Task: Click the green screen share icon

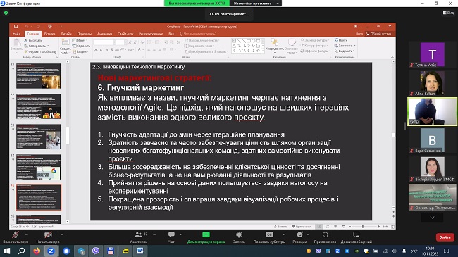Action: (206, 234)
